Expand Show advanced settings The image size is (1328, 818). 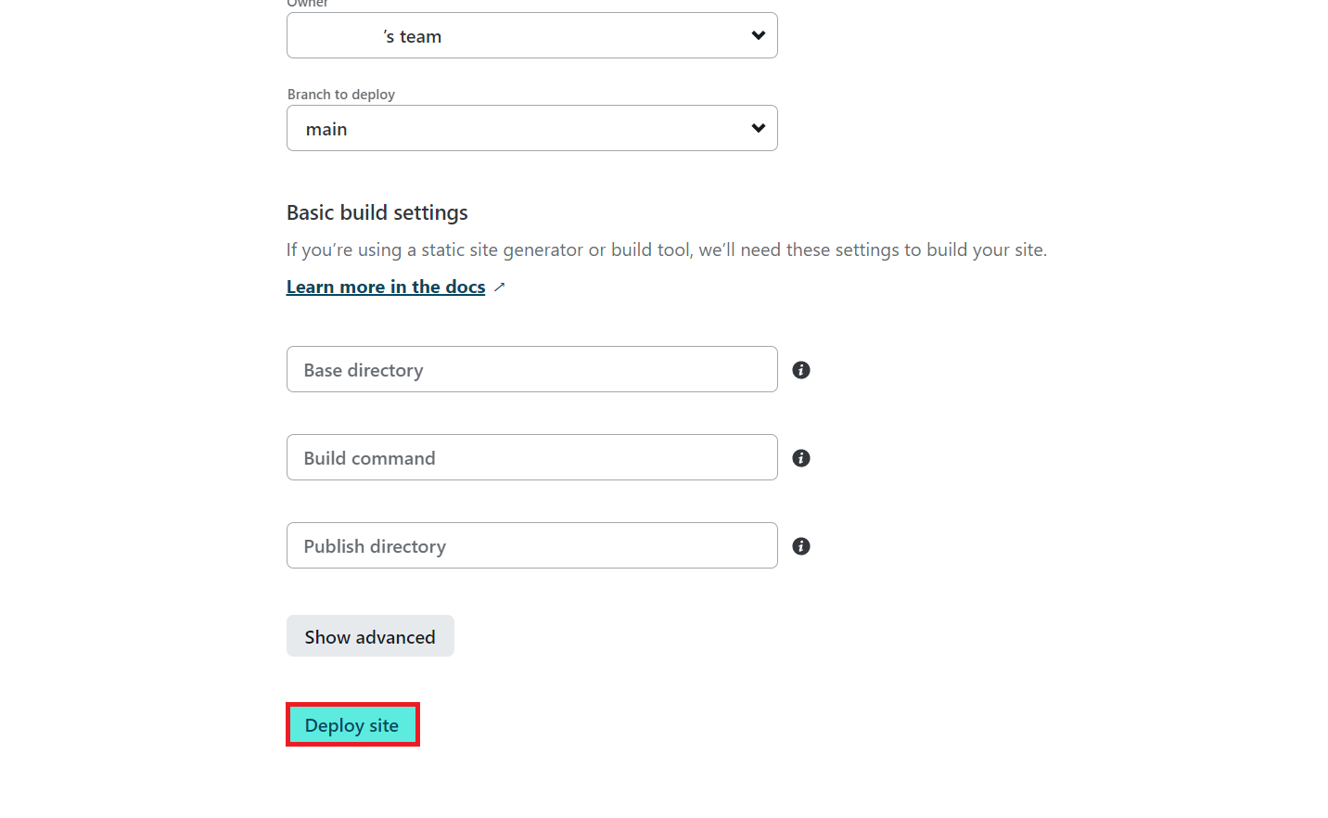pos(370,636)
